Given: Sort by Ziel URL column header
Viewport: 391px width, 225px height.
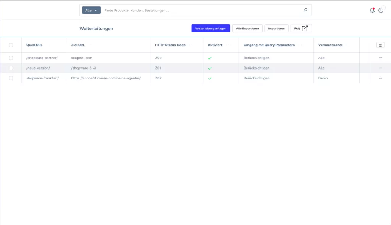Looking at the screenshot, I should tap(78, 45).
